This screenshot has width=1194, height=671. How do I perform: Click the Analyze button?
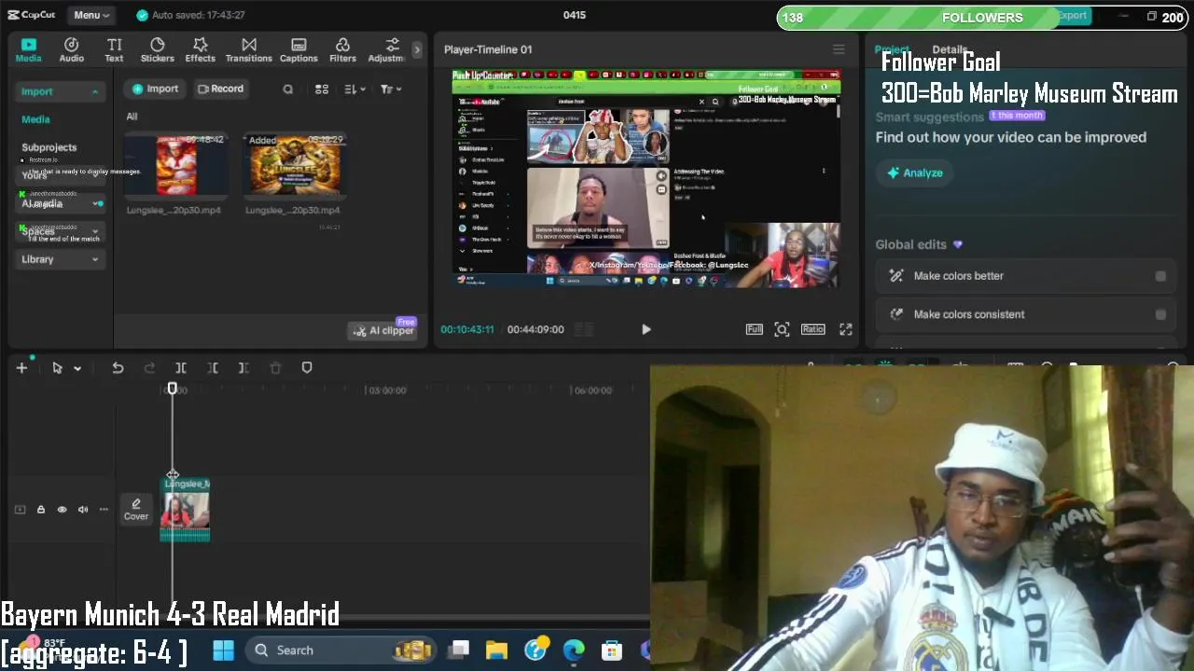point(915,172)
